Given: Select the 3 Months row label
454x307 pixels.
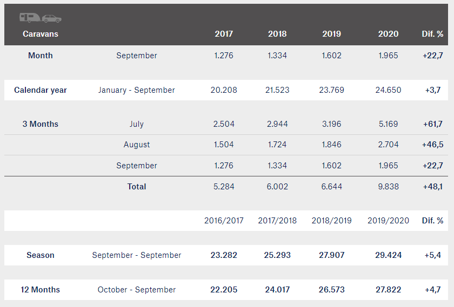Looking at the screenshot, I should pos(41,124).
